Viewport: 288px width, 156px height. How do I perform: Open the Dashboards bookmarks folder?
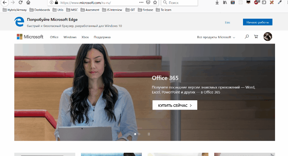pyautogui.click(x=40, y=10)
